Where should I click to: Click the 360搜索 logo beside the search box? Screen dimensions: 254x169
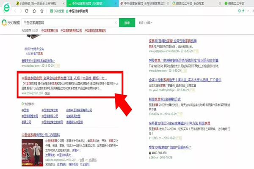click(x=11, y=23)
